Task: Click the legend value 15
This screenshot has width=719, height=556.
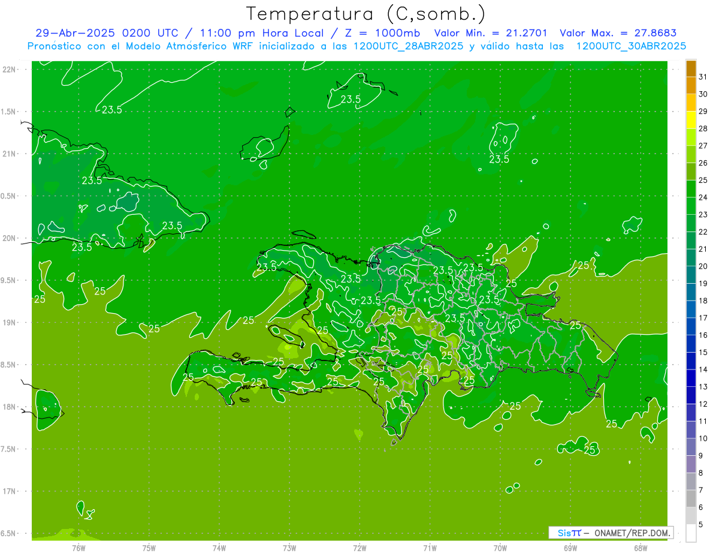Action: point(703,352)
